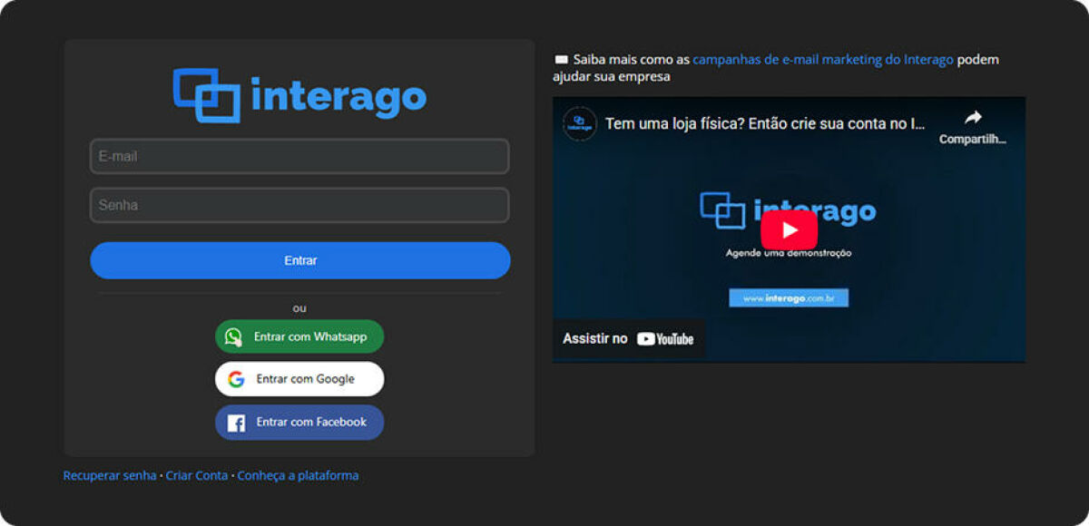Click the YouTube logo next to Assistir no
Image resolution: width=1089 pixels, height=526 pixels.
tap(665, 338)
